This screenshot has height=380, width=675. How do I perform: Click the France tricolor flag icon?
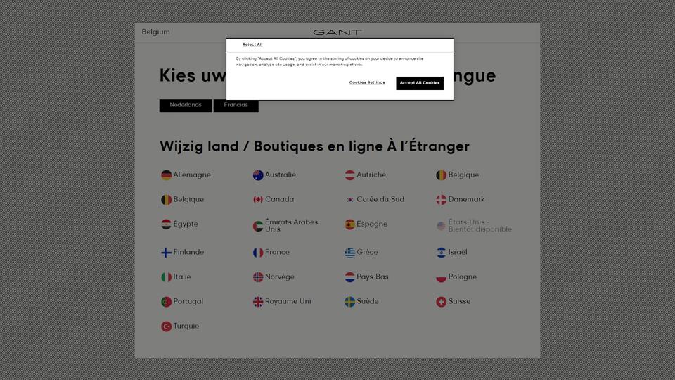[x=258, y=253]
